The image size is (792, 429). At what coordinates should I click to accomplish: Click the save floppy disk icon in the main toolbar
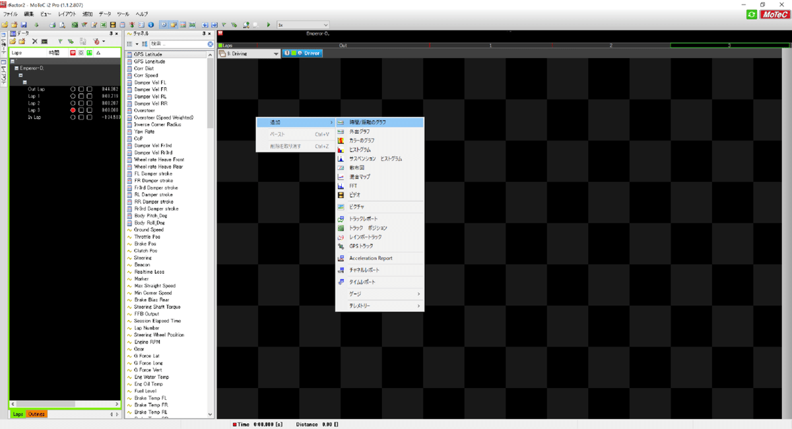[24, 24]
